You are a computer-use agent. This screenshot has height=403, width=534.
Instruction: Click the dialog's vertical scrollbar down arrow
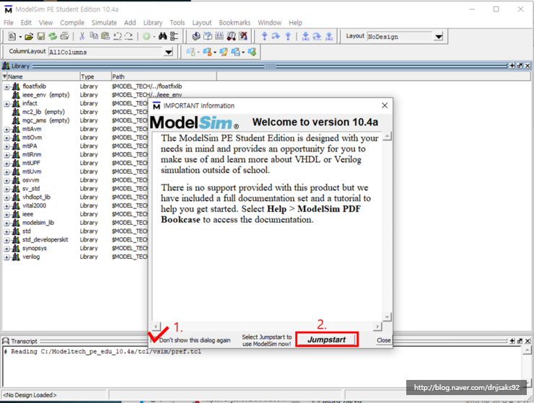click(x=387, y=317)
